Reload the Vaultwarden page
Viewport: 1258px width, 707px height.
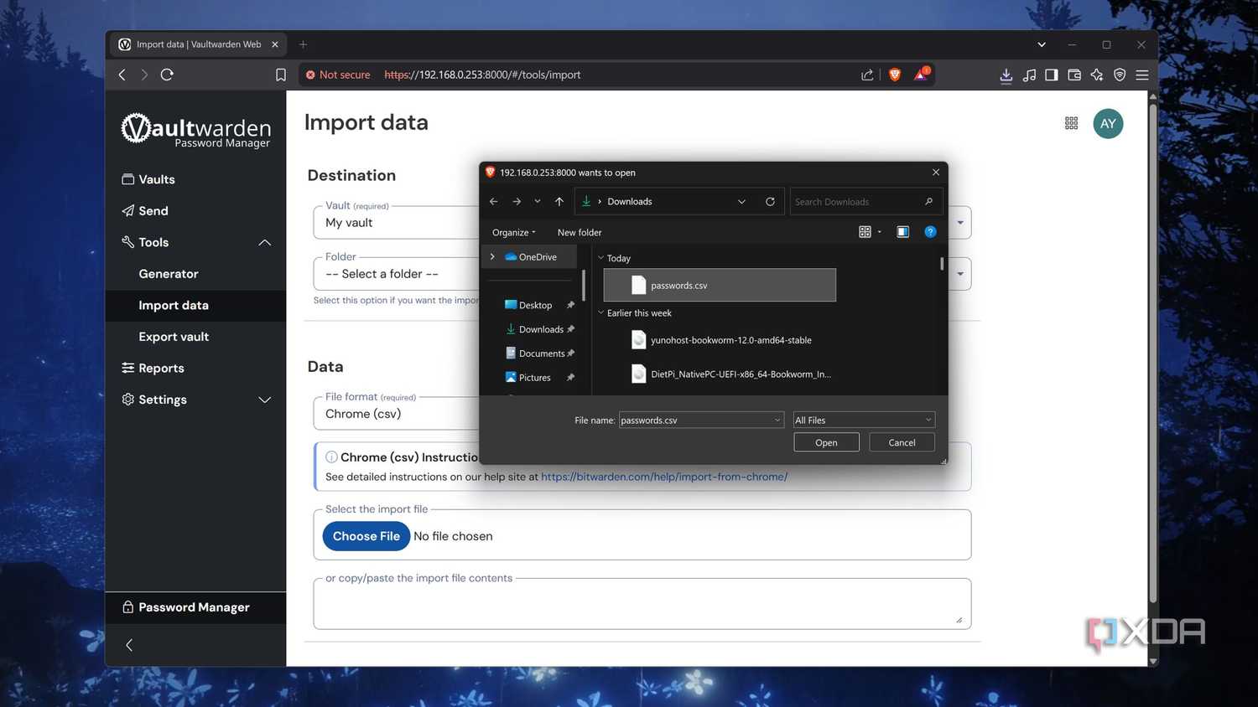click(x=167, y=75)
